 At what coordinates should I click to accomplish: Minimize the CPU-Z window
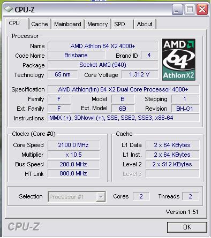[177, 9]
